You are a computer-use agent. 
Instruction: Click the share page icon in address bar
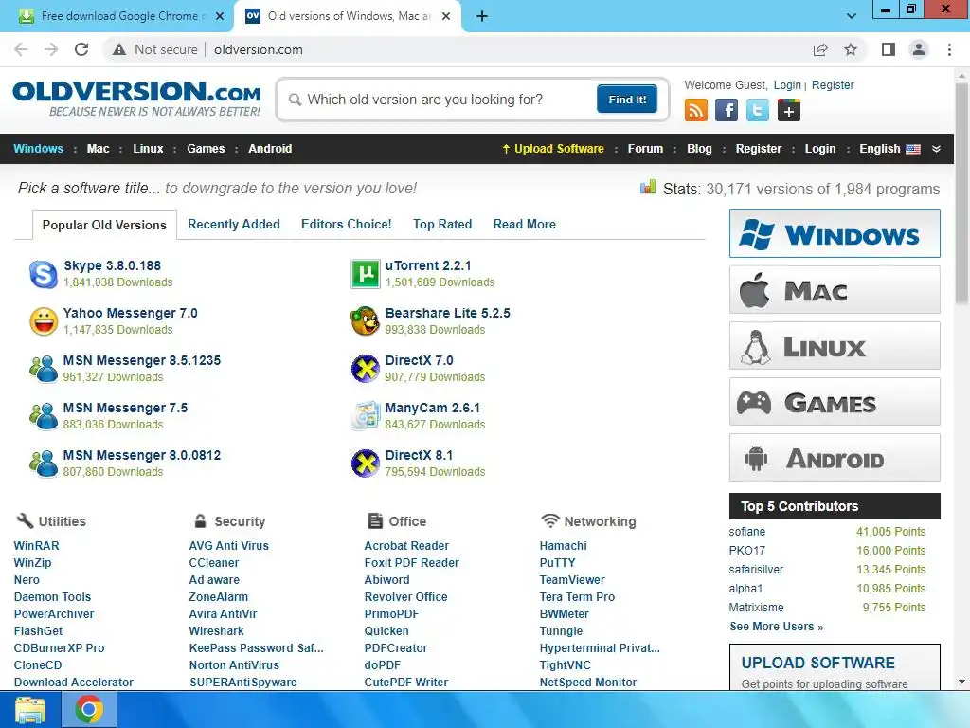point(820,49)
